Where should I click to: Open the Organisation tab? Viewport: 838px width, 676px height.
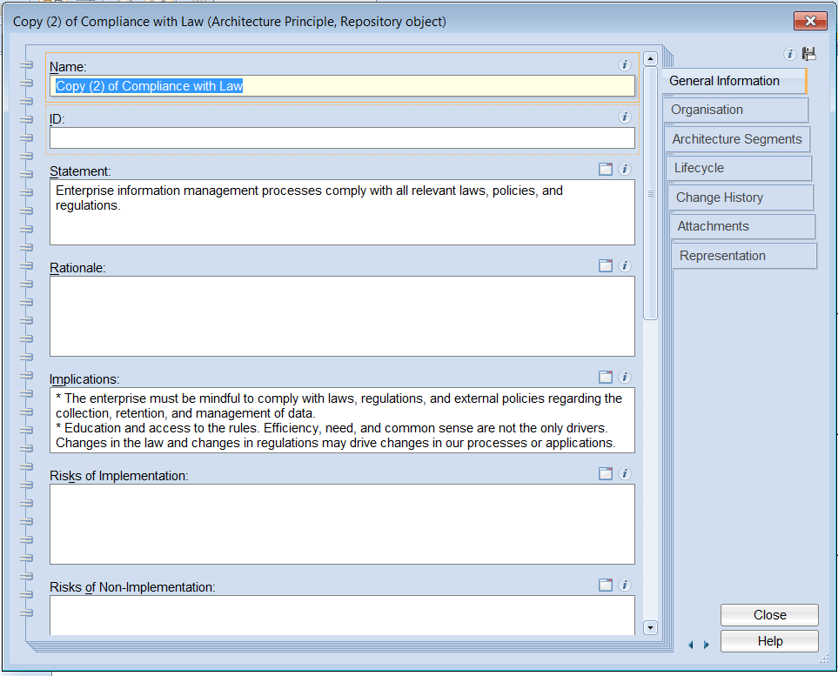[736, 110]
